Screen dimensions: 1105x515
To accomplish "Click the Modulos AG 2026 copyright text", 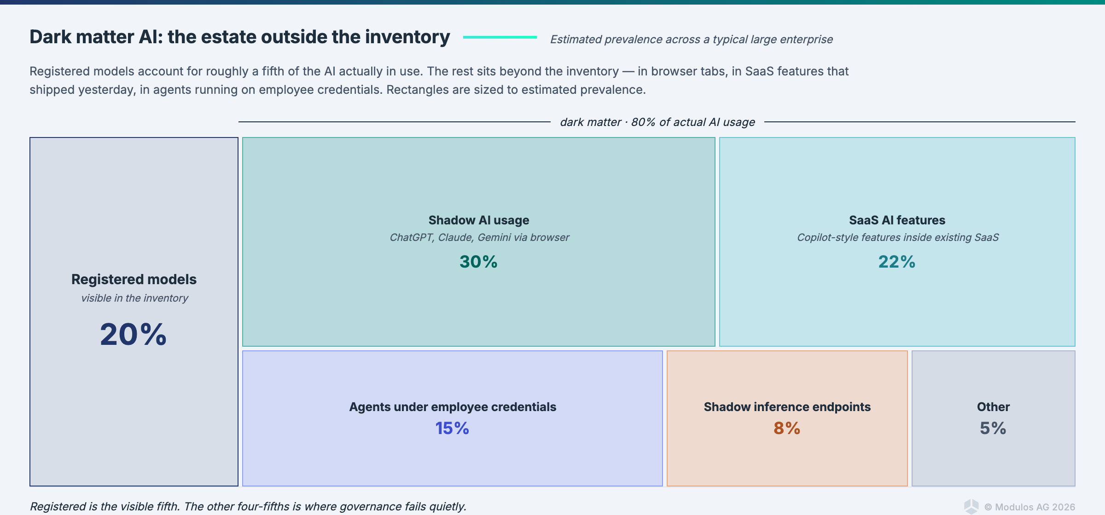I will (1030, 507).
